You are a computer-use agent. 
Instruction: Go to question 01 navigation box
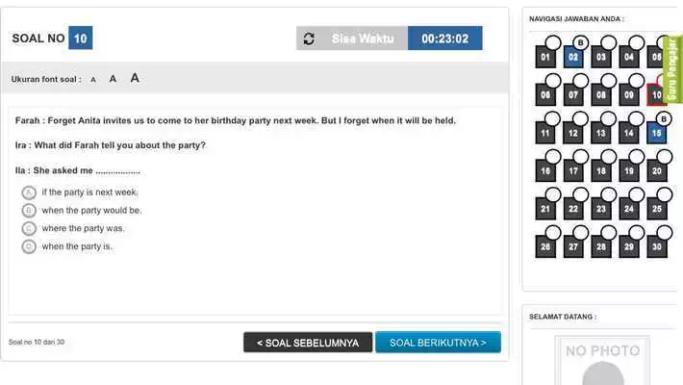coord(545,57)
